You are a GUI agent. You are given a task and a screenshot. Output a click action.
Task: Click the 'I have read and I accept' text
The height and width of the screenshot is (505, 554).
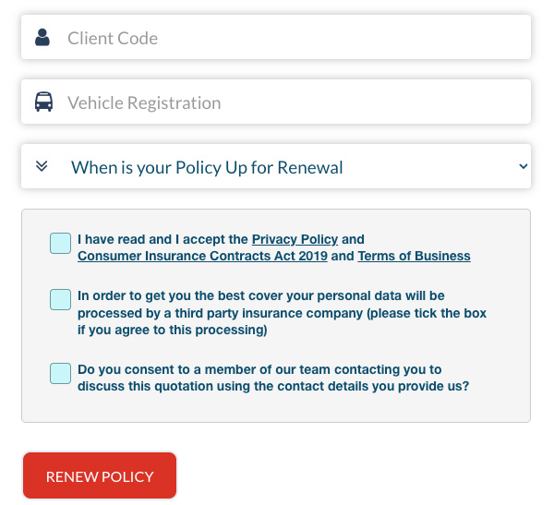[x=163, y=239]
